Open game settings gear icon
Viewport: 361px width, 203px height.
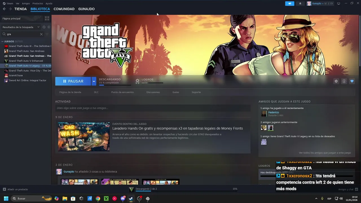click(336, 81)
